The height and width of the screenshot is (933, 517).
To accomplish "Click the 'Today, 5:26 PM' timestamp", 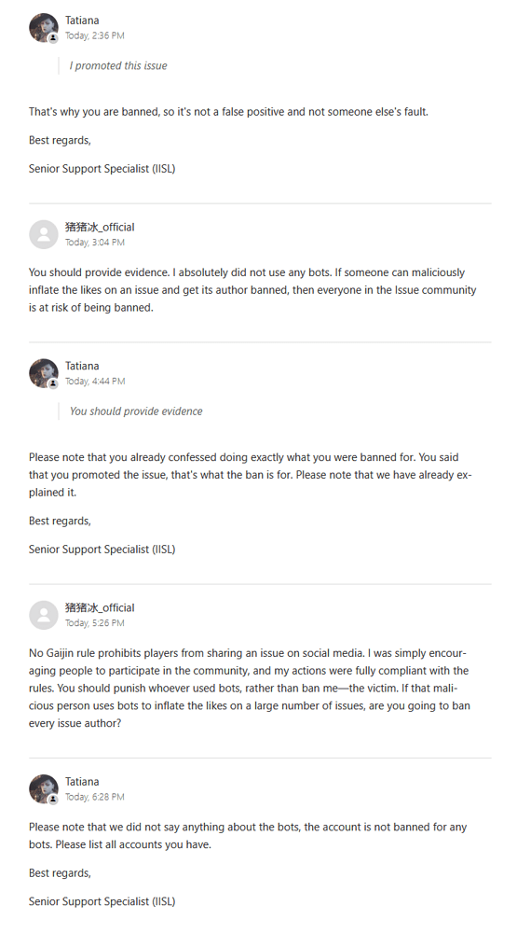I will click(x=94, y=623).
